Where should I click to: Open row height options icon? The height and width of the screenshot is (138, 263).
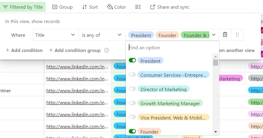tap(138, 7)
